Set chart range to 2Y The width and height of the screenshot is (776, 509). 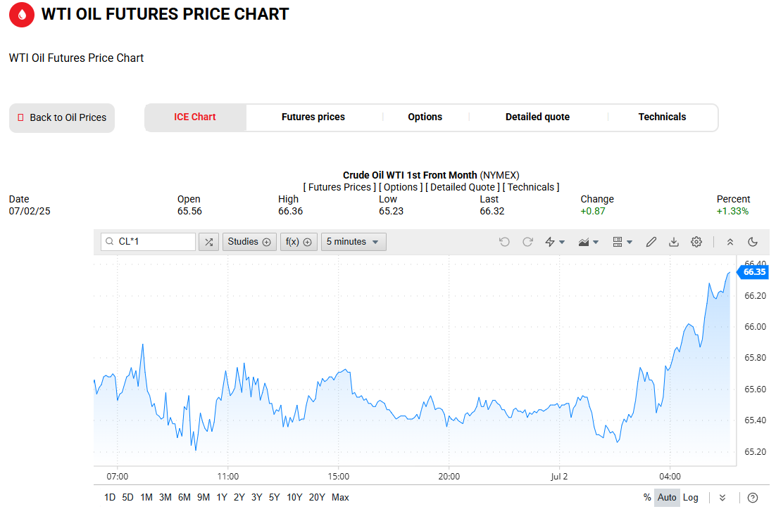coord(239,498)
